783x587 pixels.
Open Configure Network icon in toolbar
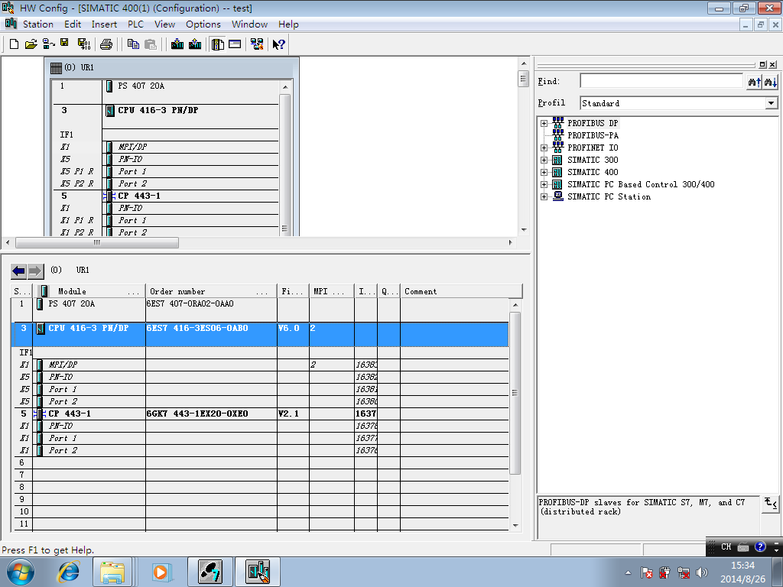[x=258, y=44]
